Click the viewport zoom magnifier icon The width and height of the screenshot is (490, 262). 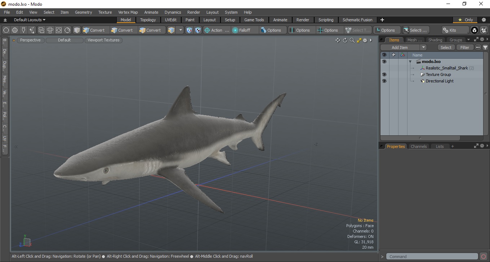pos(352,40)
